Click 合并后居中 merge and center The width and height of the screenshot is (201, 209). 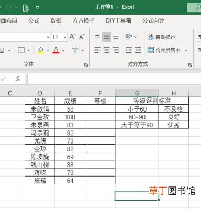tap(164, 50)
